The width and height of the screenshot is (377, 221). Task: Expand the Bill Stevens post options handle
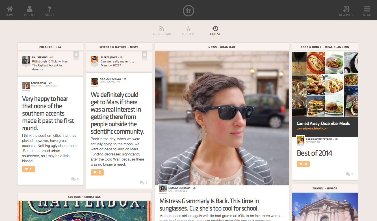[x=76, y=55]
